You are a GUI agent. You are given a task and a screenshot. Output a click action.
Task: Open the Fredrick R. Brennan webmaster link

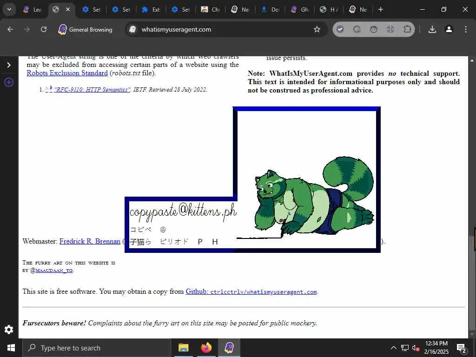click(x=90, y=241)
